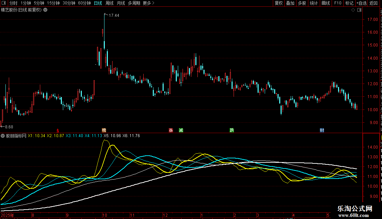
Task: Click the 8.68 low price label
Action: pos(9,127)
